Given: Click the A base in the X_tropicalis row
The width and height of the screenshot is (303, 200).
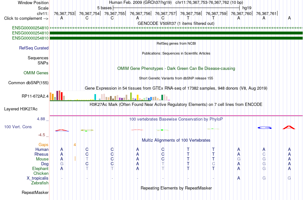Looking at the screenshot, I should pos(239,178).
